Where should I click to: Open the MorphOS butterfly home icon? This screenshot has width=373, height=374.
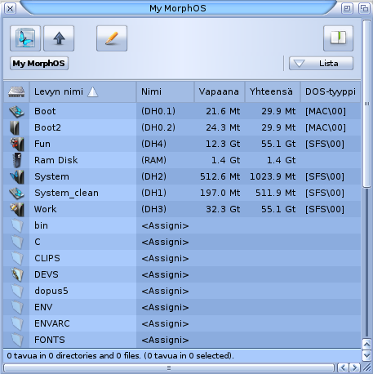25,38
